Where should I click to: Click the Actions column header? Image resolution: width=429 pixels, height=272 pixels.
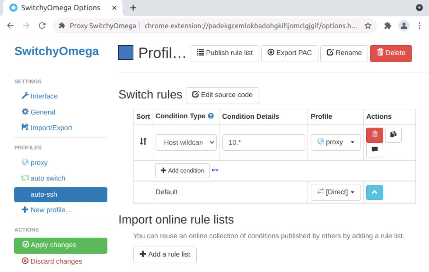point(379,116)
